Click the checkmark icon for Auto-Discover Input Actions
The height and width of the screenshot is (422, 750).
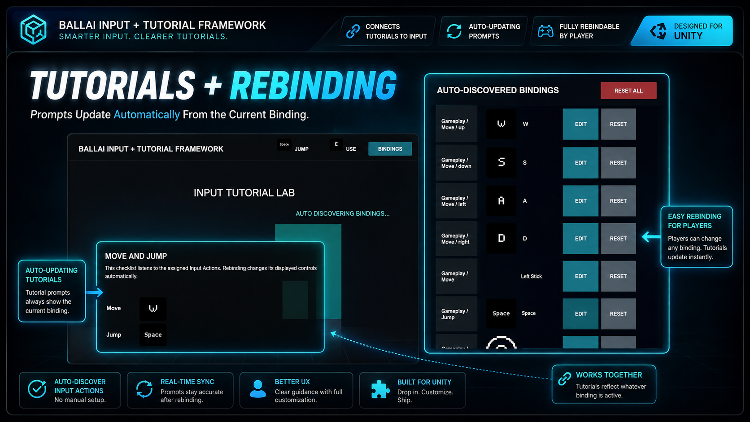(x=37, y=389)
